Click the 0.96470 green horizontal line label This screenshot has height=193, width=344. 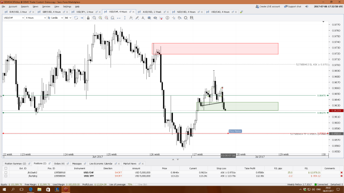coord(321,96)
